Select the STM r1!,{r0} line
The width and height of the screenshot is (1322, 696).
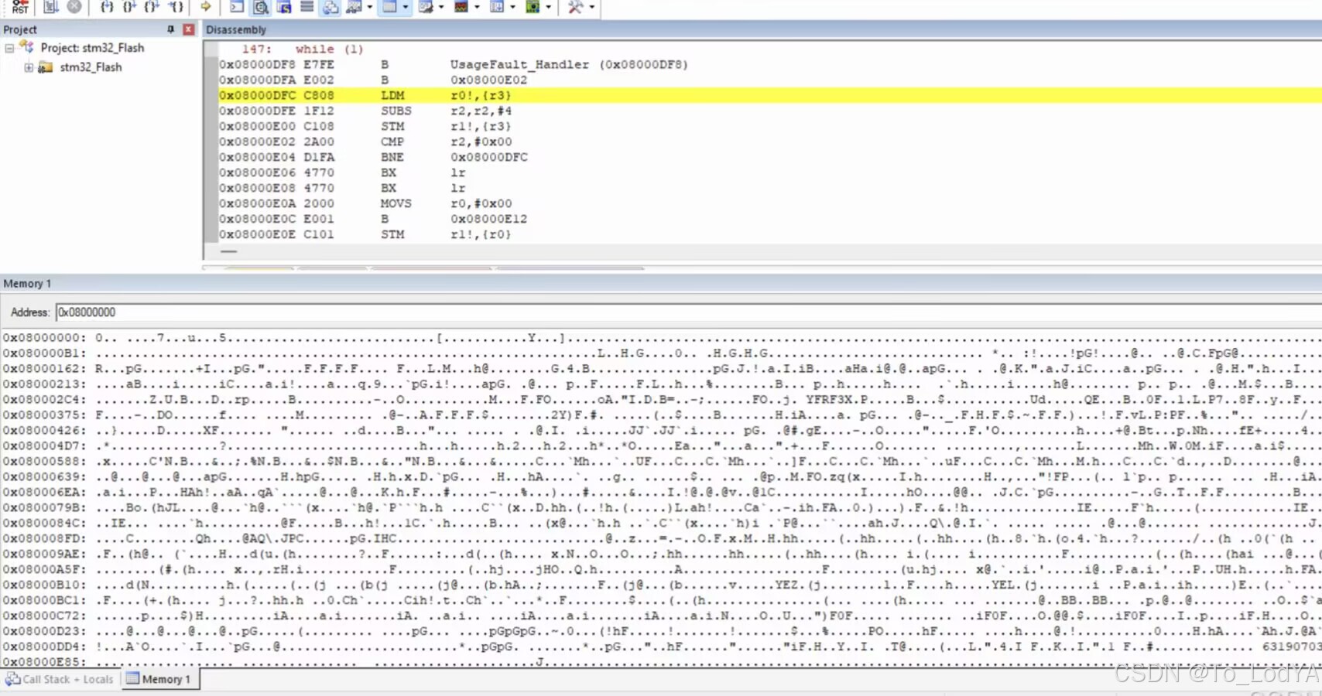coord(769,234)
